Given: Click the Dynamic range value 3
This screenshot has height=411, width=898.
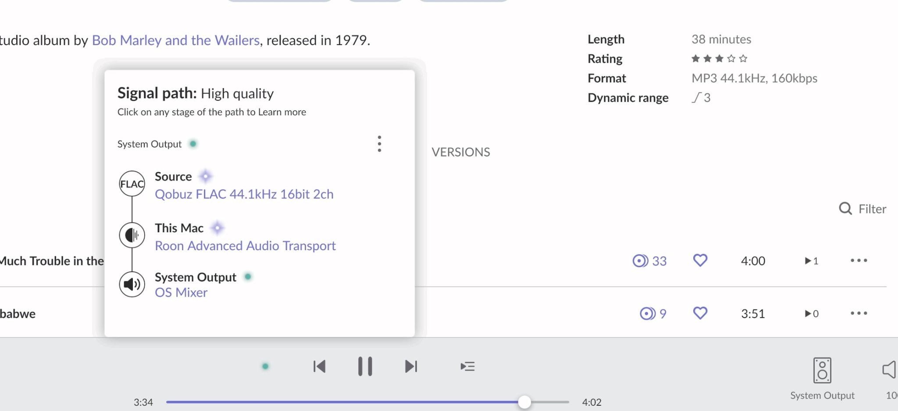Looking at the screenshot, I should point(701,97).
